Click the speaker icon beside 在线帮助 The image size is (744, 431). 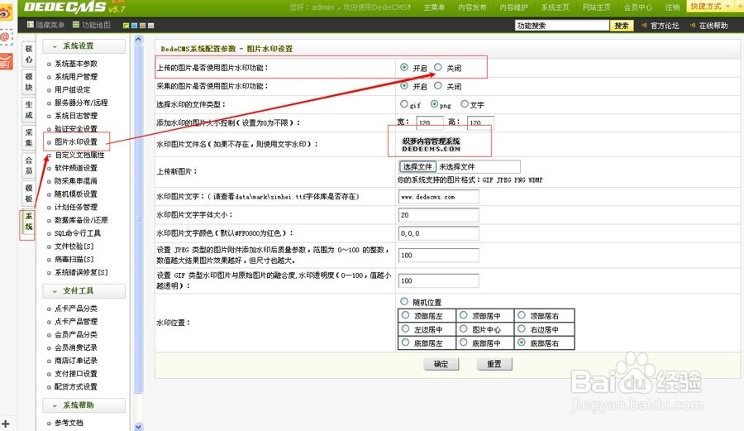(x=692, y=25)
